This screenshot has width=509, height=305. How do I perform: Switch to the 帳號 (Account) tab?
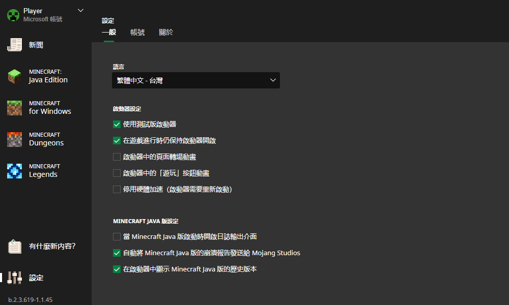point(137,32)
